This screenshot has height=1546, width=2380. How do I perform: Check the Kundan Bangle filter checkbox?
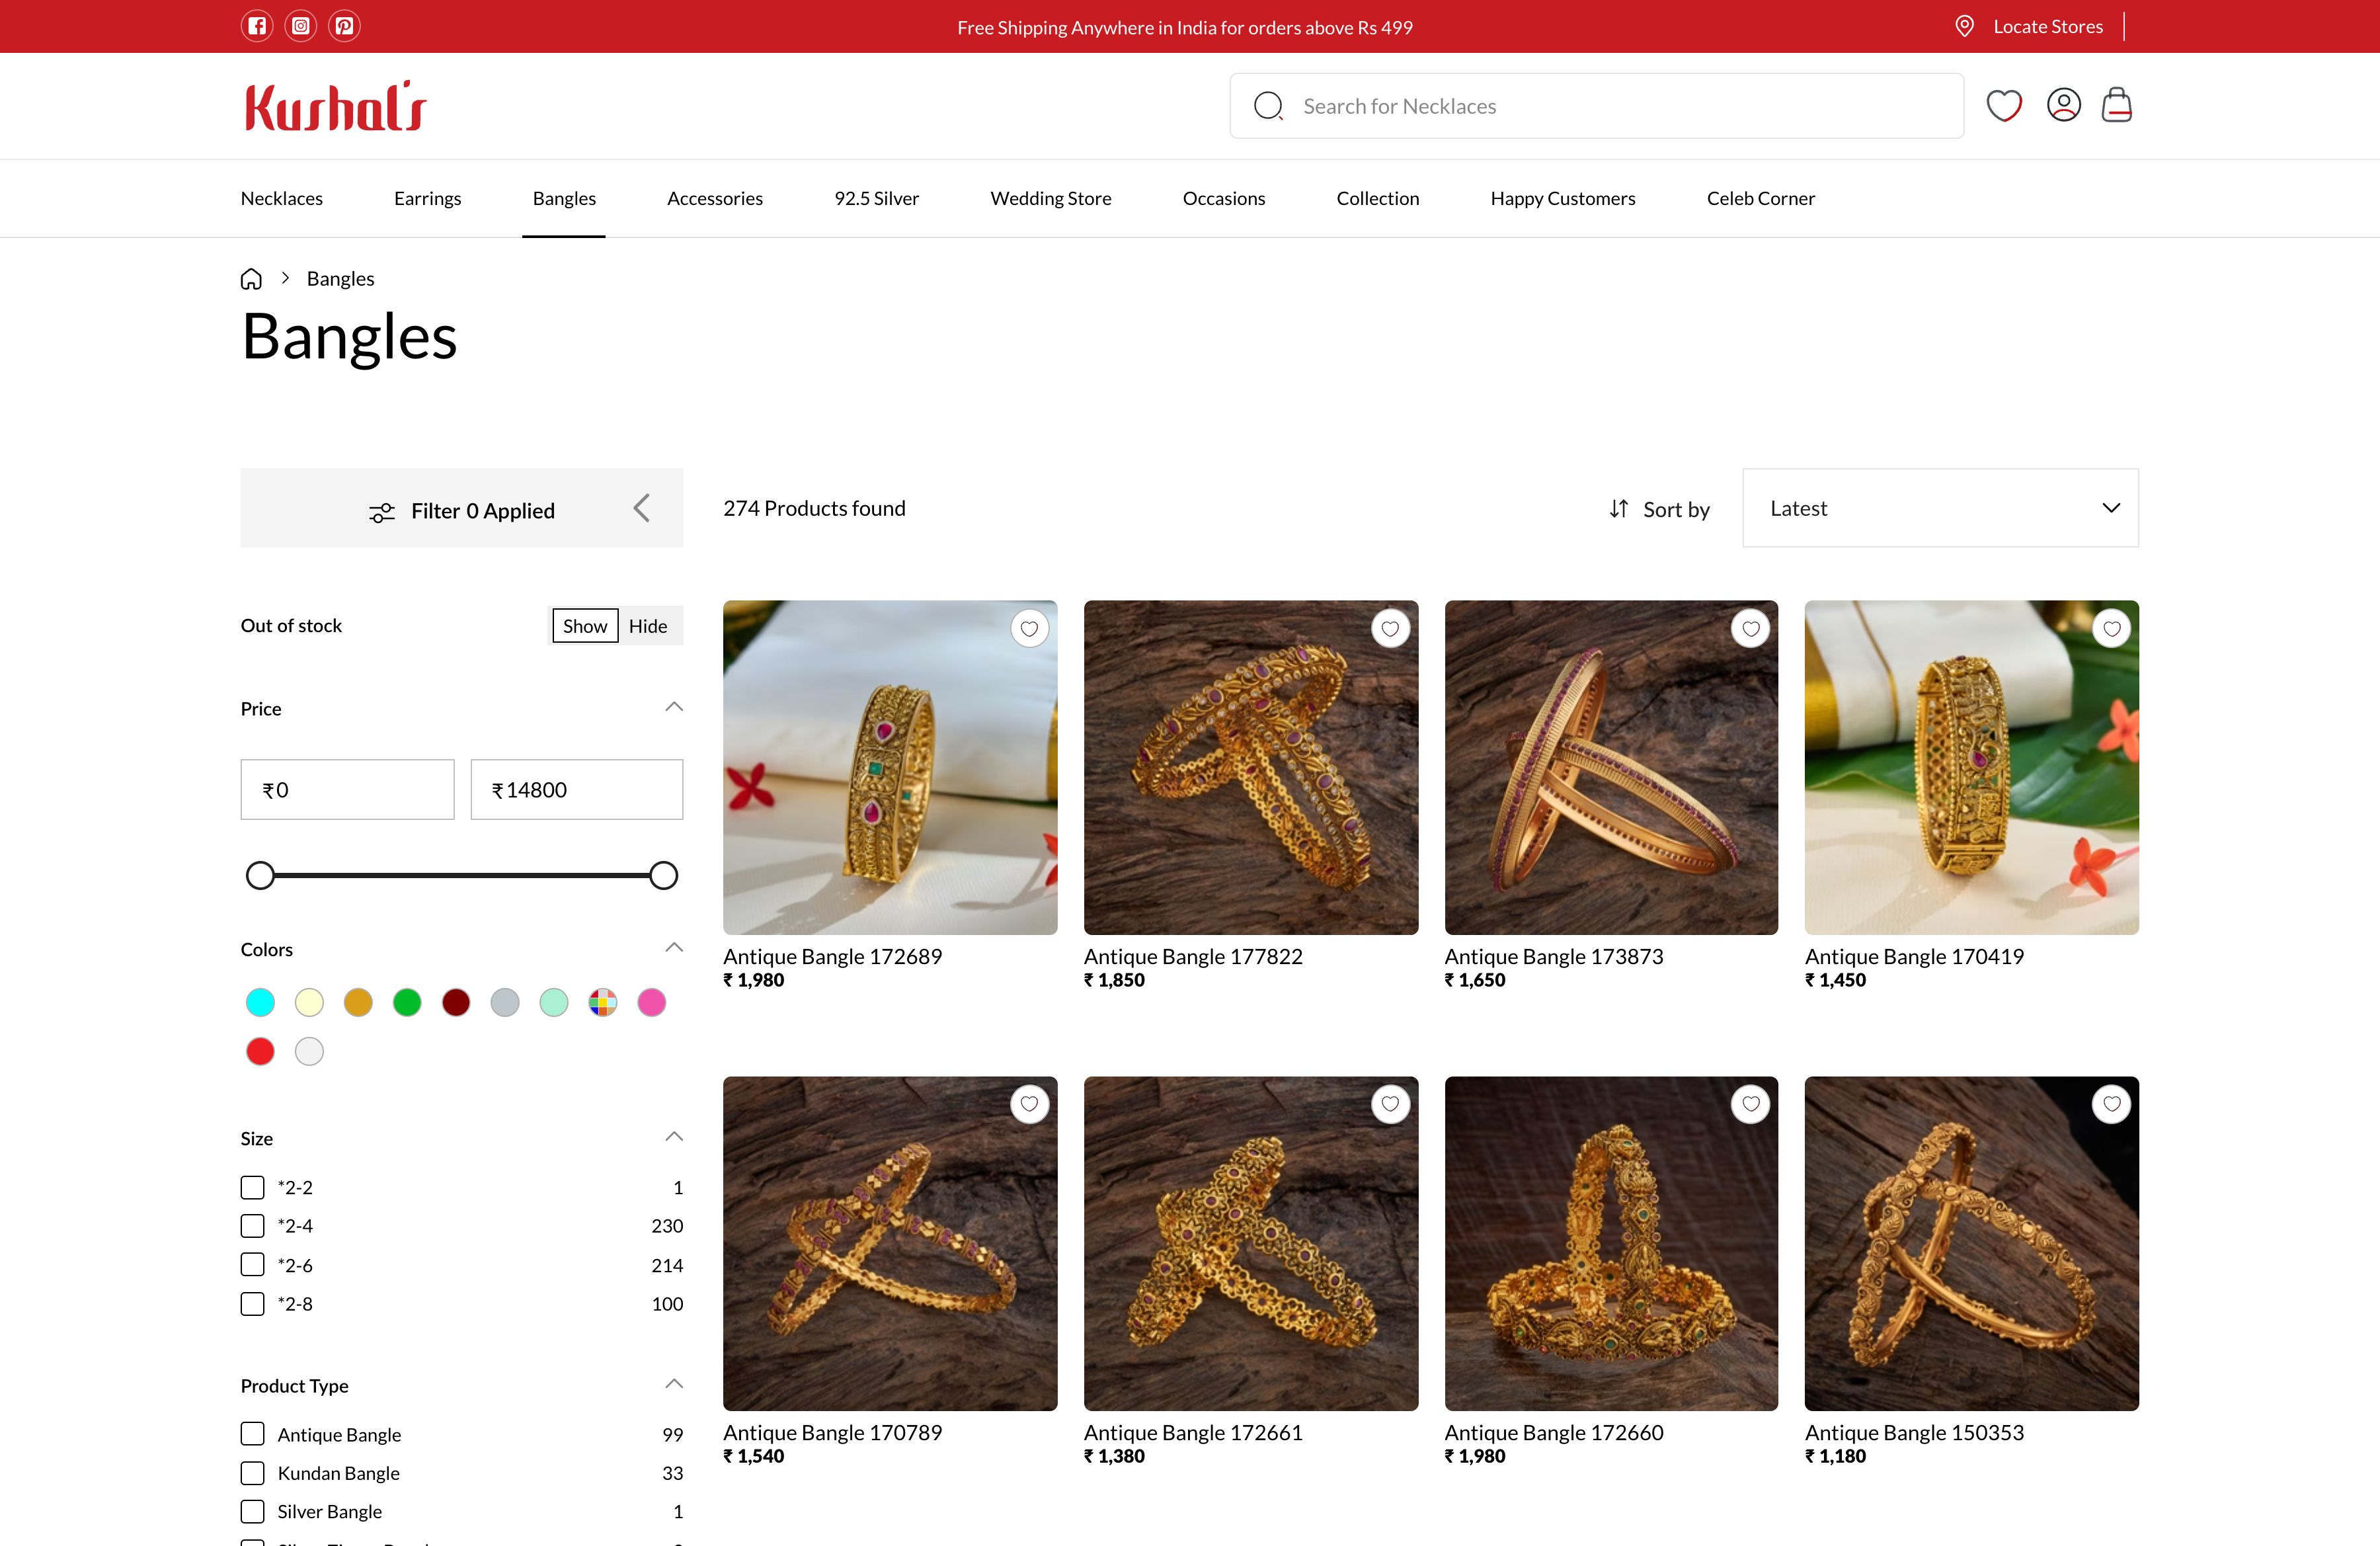point(251,1472)
